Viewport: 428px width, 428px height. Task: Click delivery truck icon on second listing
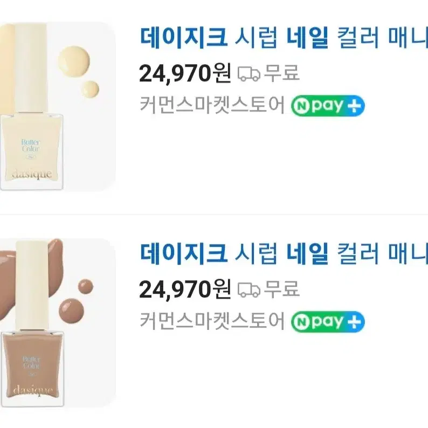pos(249,290)
